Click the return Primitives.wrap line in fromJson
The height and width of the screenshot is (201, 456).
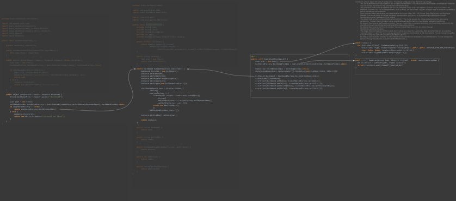point(380,65)
